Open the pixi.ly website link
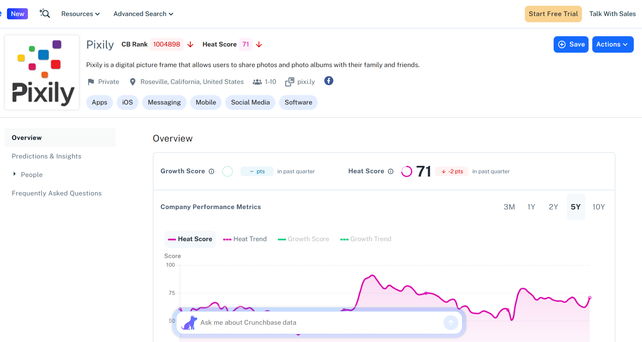The width and height of the screenshot is (642, 342). point(306,82)
